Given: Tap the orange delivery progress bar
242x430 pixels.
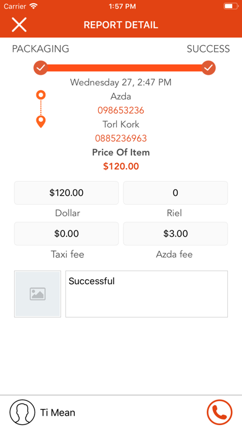Looking at the screenshot, I should (x=125, y=68).
